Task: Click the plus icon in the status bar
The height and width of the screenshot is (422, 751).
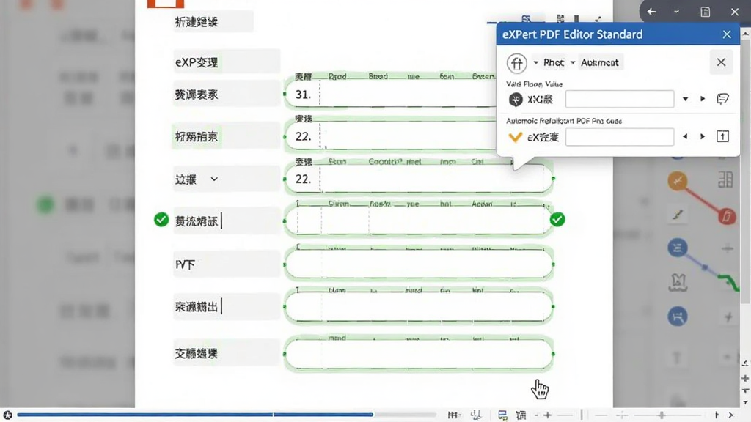Action: click(547, 415)
